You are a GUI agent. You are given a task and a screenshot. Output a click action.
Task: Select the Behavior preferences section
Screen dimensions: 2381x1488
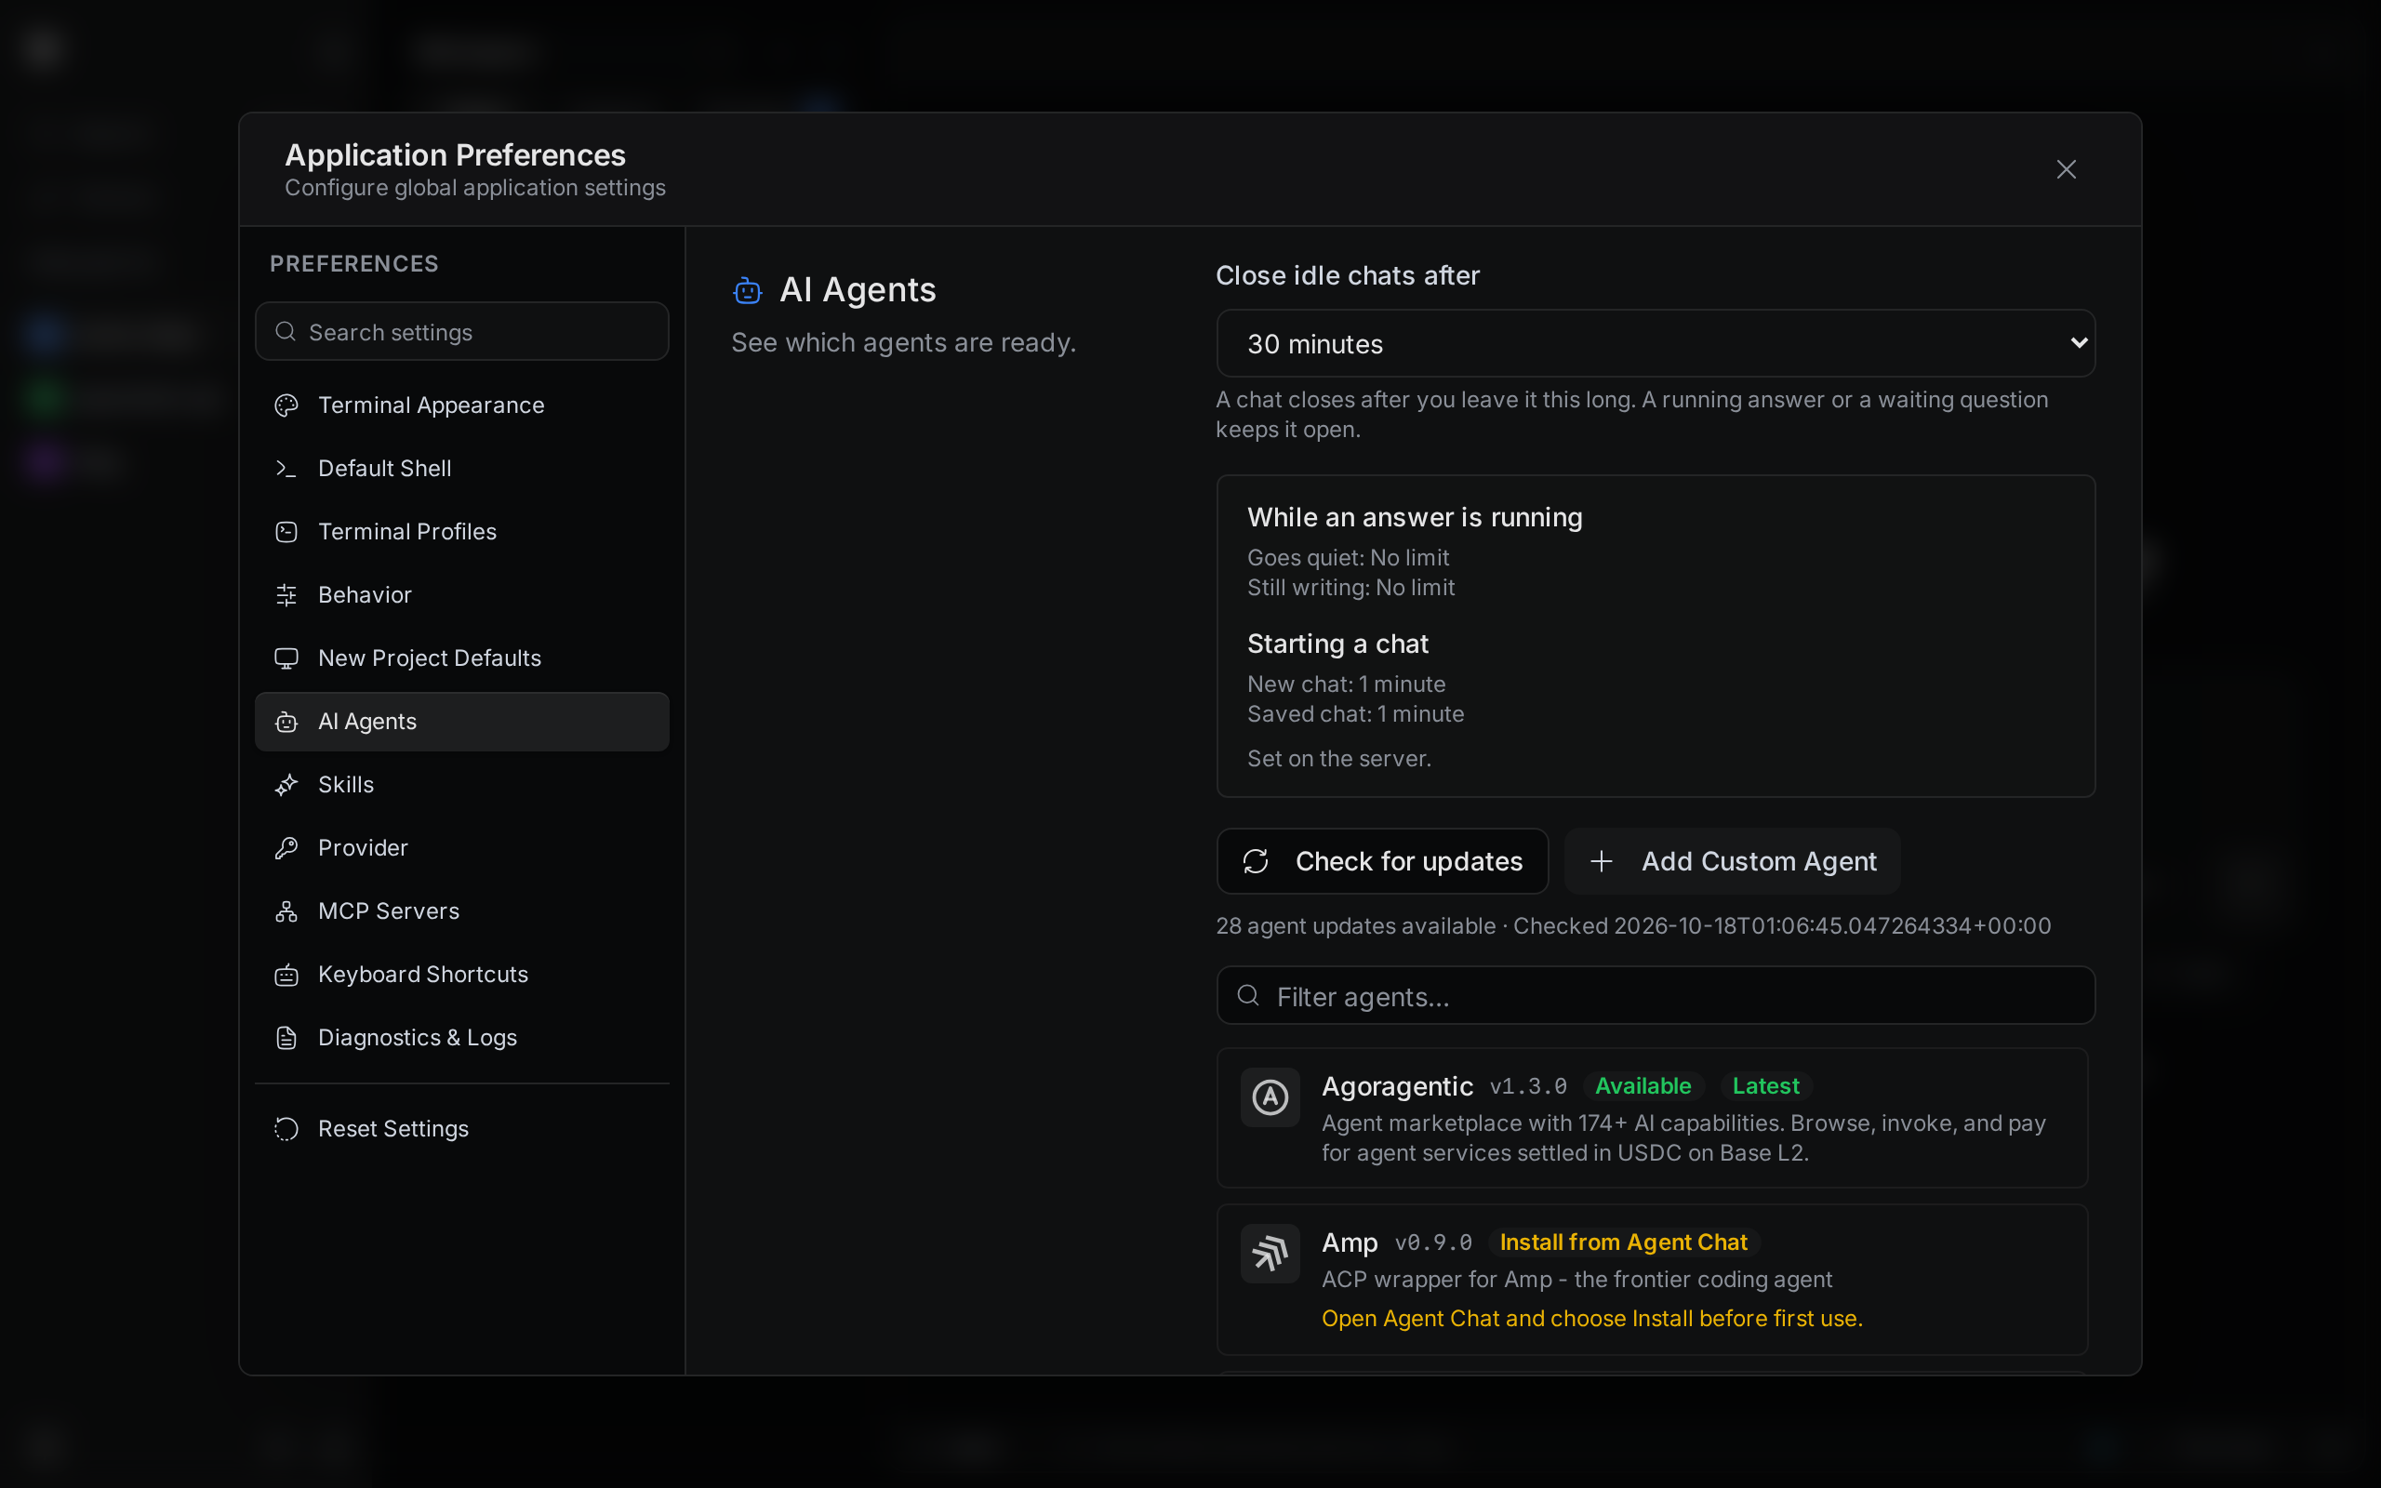(461, 594)
